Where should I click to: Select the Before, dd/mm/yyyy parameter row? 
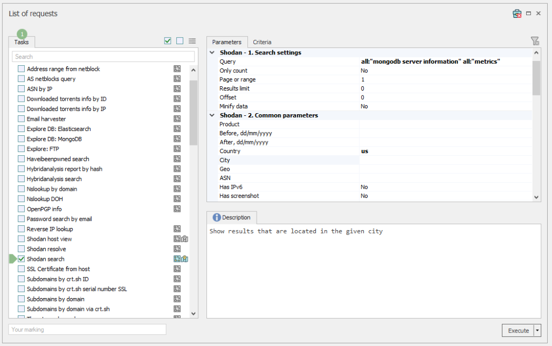[x=375, y=133]
